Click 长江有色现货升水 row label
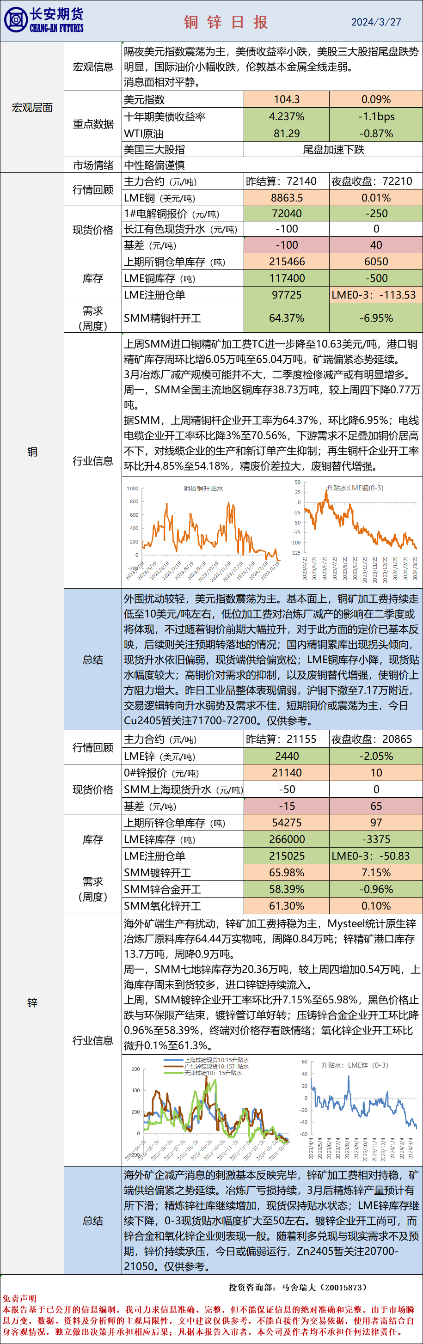Viewport: 423px width, 1344px height. click(183, 229)
